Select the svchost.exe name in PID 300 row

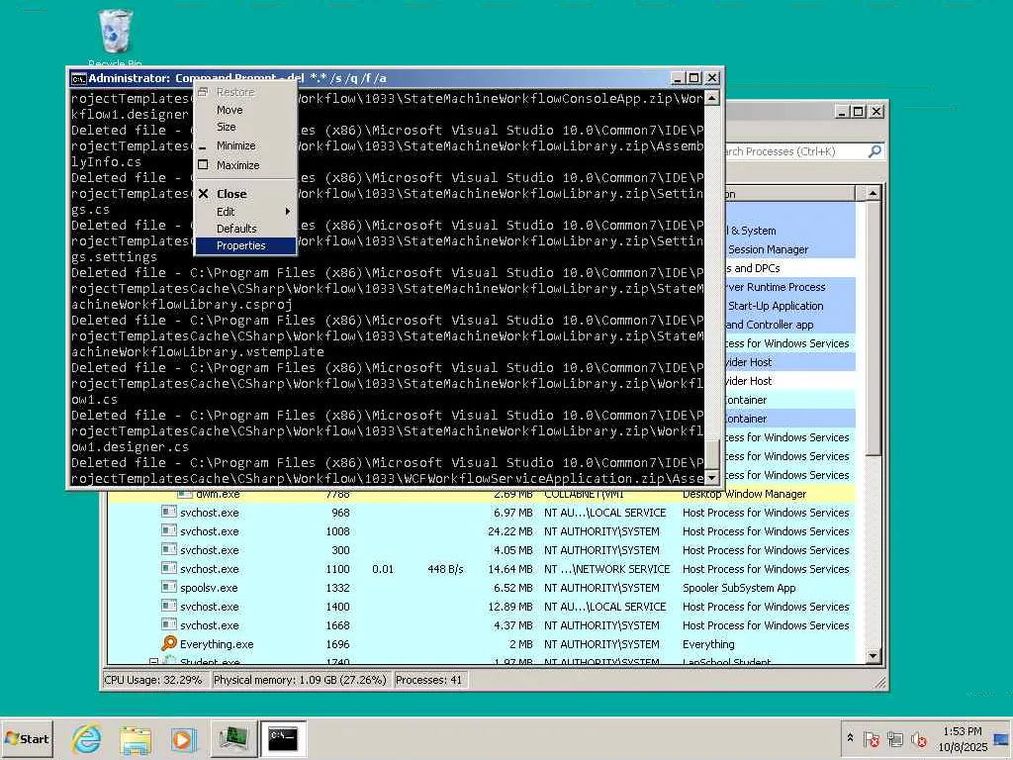coord(210,550)
